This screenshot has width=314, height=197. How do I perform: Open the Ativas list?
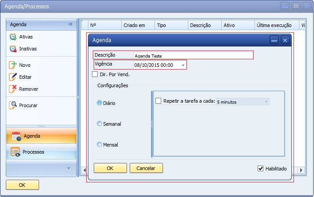[26, 37]
